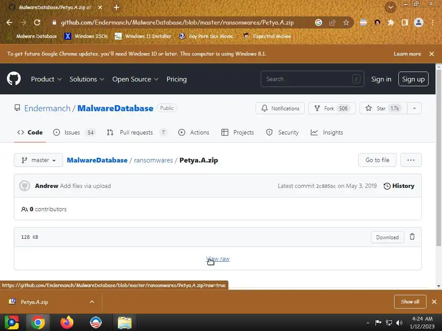442x331 pixels.
Task: Go back with the browser back arrow
Action: (9, 22)
